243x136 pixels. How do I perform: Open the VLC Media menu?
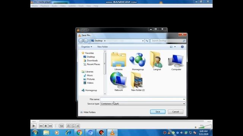pyautogui.click(x=35, y=6)
